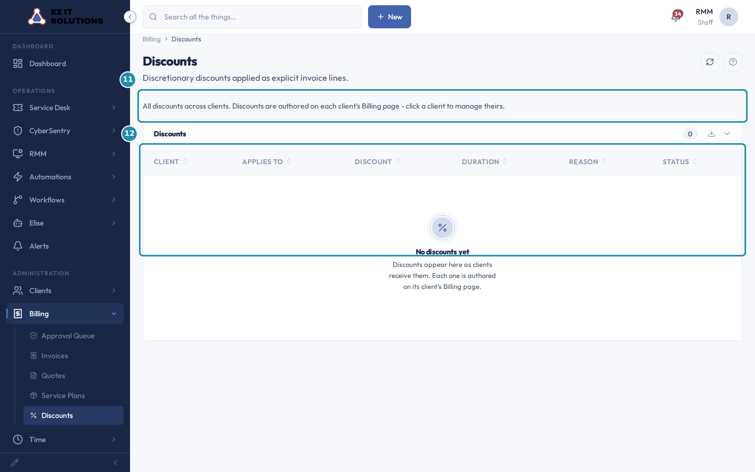The height and width of the screenshot is (472, 755).
Task: Open Alerts in the sidebar
Action: tap(65, 246)
